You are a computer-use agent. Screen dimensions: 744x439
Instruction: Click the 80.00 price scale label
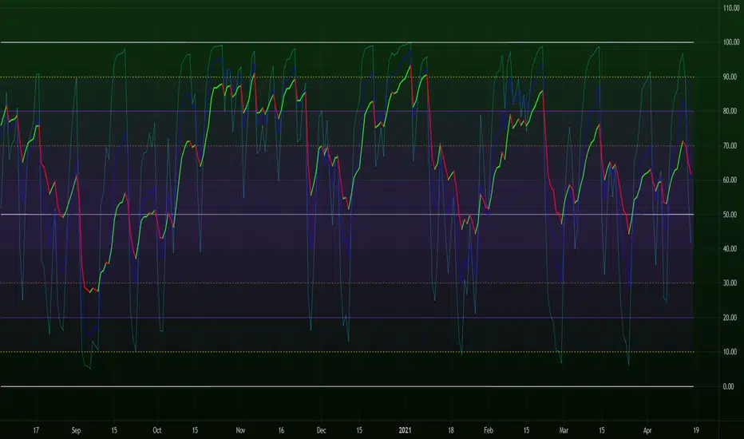pyautogui.click(x=730, y=111)
